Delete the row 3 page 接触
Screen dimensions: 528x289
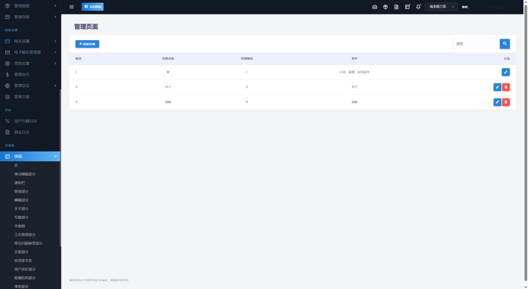506,102
